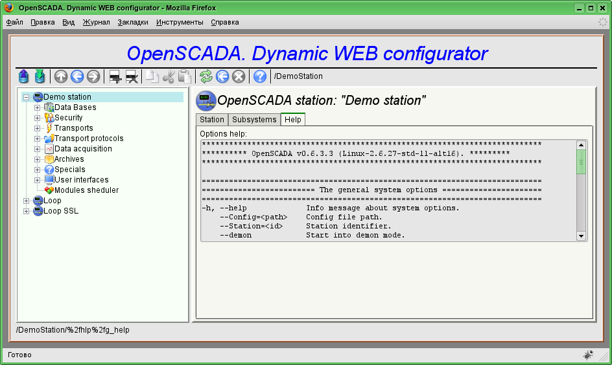
Task: Expand the Specials node
Action: click(x=37, y=170)
